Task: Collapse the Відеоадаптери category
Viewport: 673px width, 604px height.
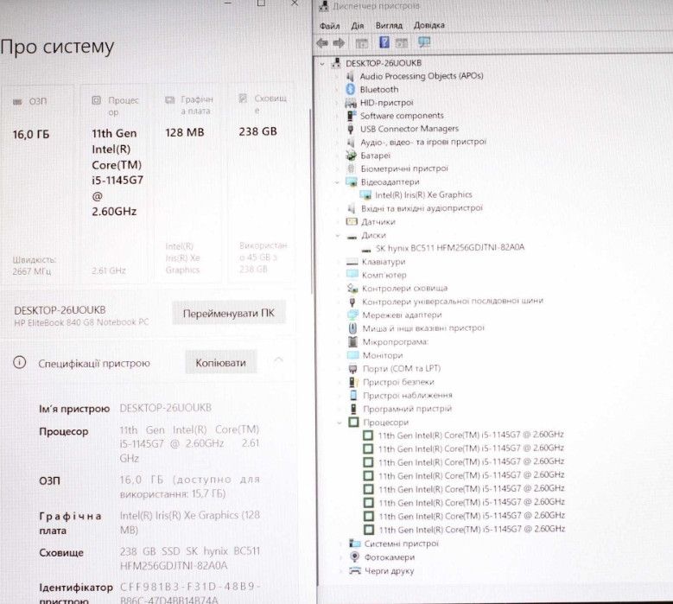Action: (337, 182)
